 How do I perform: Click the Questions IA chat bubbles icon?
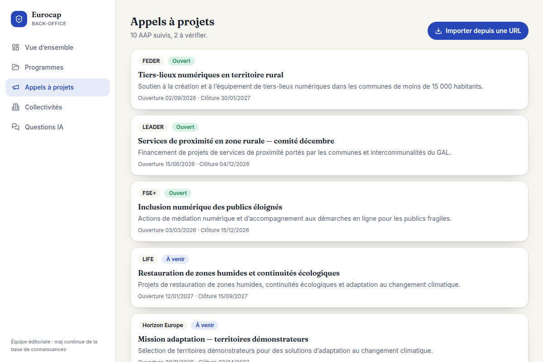click(x=16, y=127)
